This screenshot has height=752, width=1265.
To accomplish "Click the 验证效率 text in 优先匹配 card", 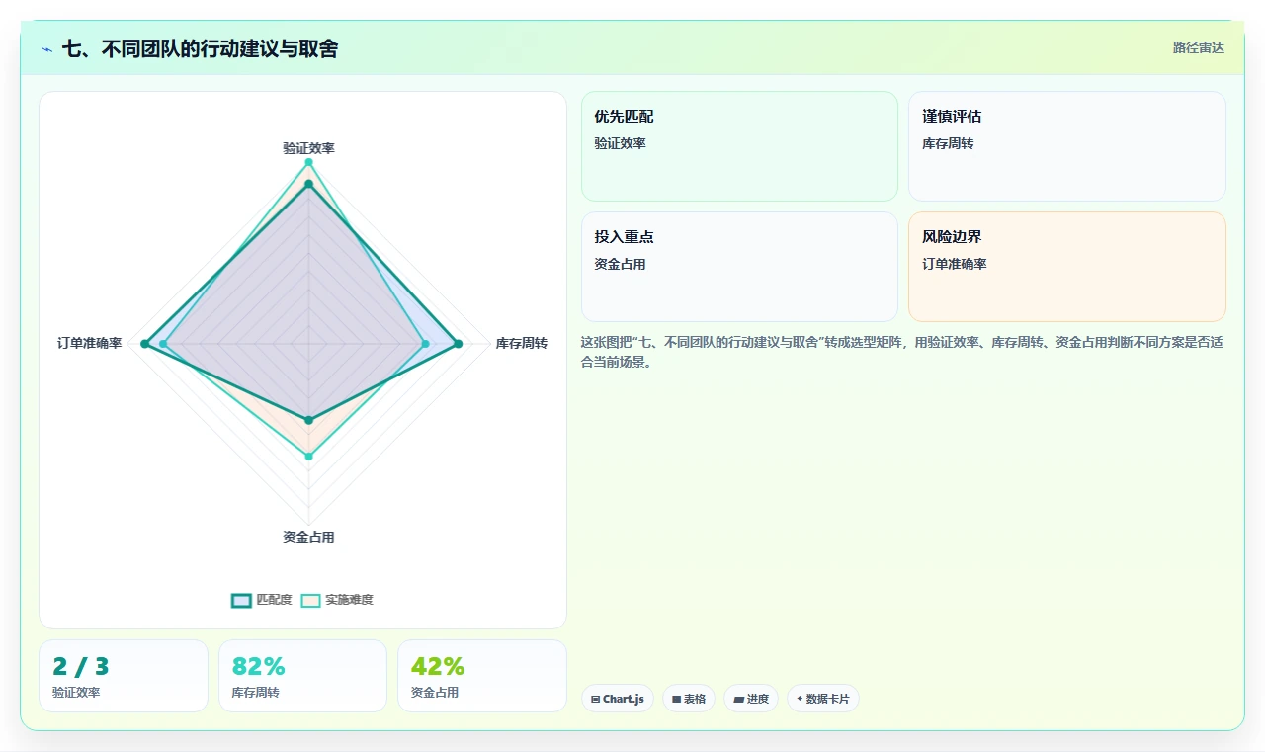I will pos(620,143).
